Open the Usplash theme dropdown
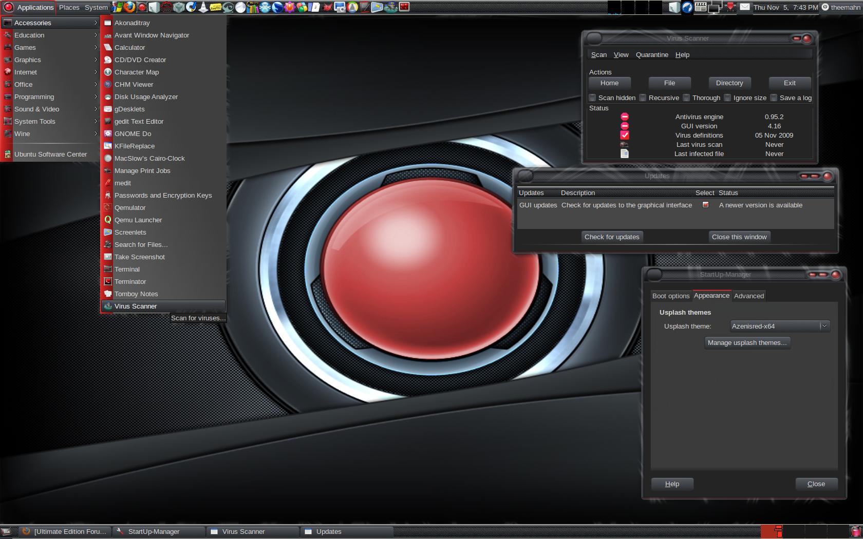This screenshot has width=863, height=539. tap(780, 326)
